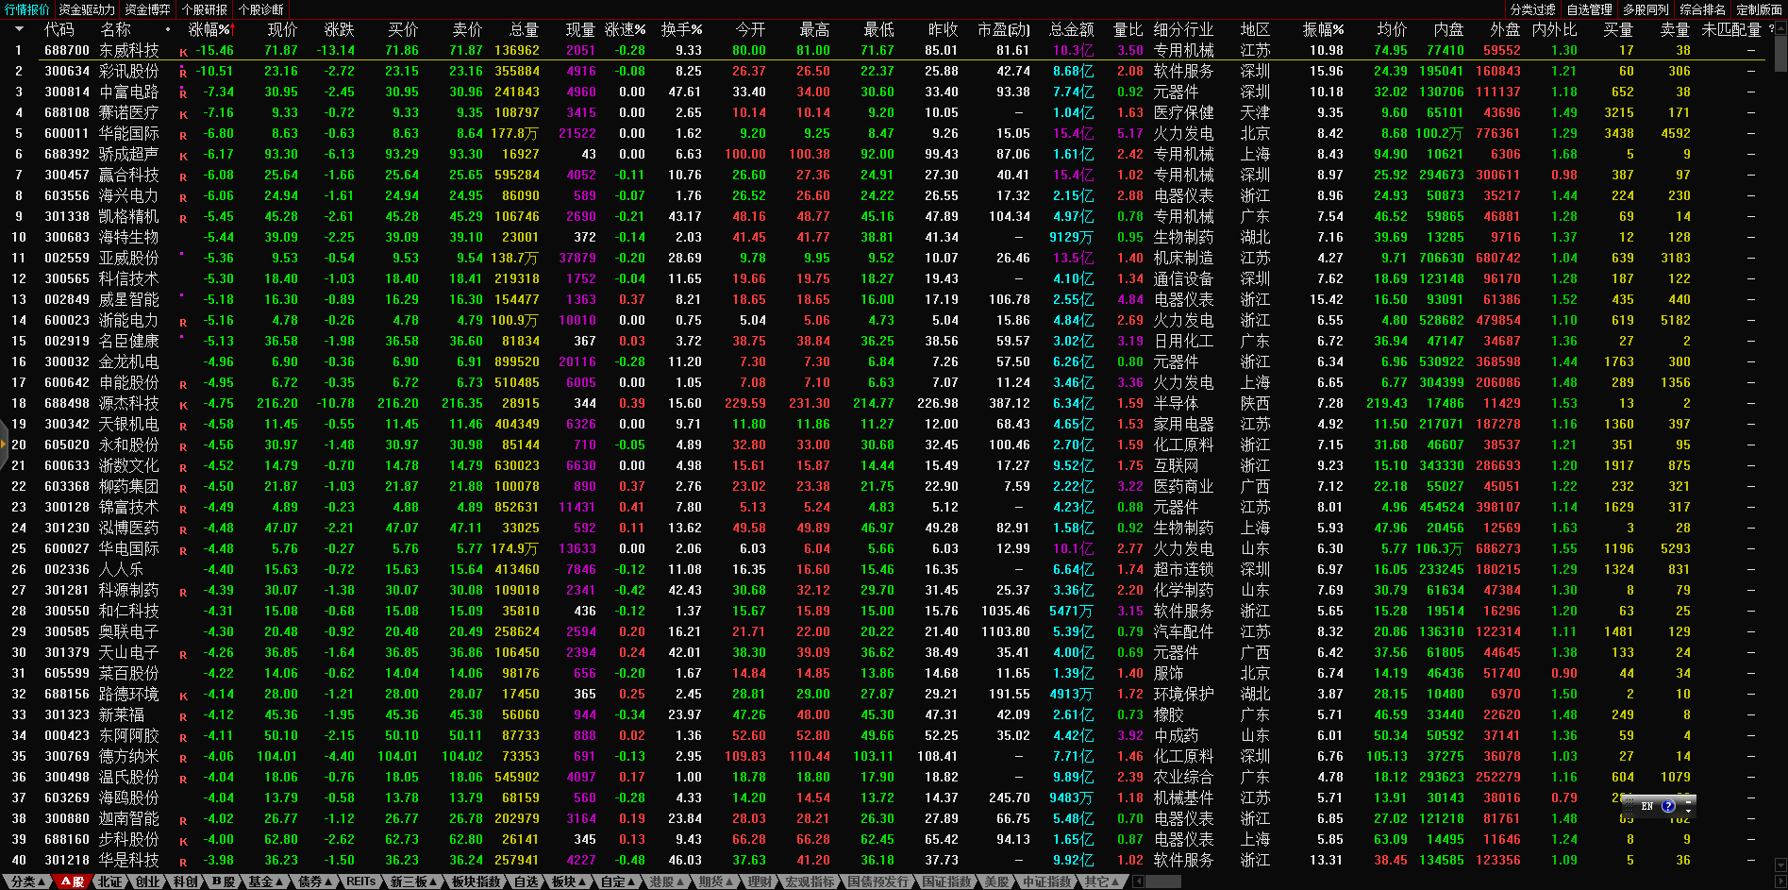Click the scroll-up arrow of vertical scrollbar
This screenshot has height=890, width=1788.
1780,30
